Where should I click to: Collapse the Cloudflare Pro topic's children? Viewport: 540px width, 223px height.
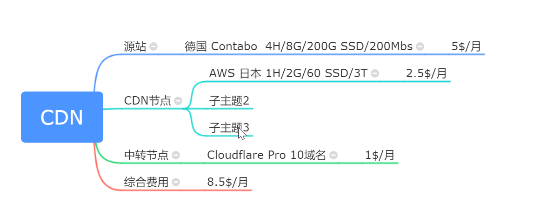333,155
